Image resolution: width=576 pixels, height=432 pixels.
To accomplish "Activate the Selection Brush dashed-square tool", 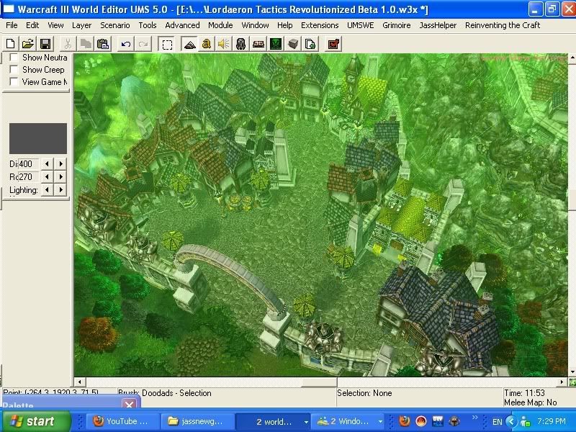I will (167, 44).
